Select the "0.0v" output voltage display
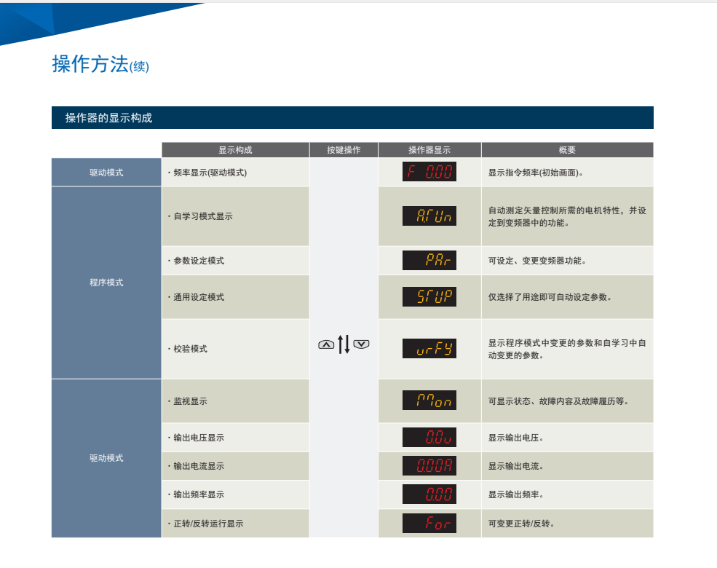This screenshot has width=717, height=568. (429, 438)
